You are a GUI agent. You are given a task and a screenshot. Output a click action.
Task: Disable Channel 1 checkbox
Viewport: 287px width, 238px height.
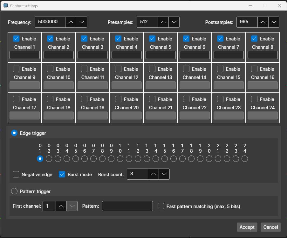click(16, 39)
